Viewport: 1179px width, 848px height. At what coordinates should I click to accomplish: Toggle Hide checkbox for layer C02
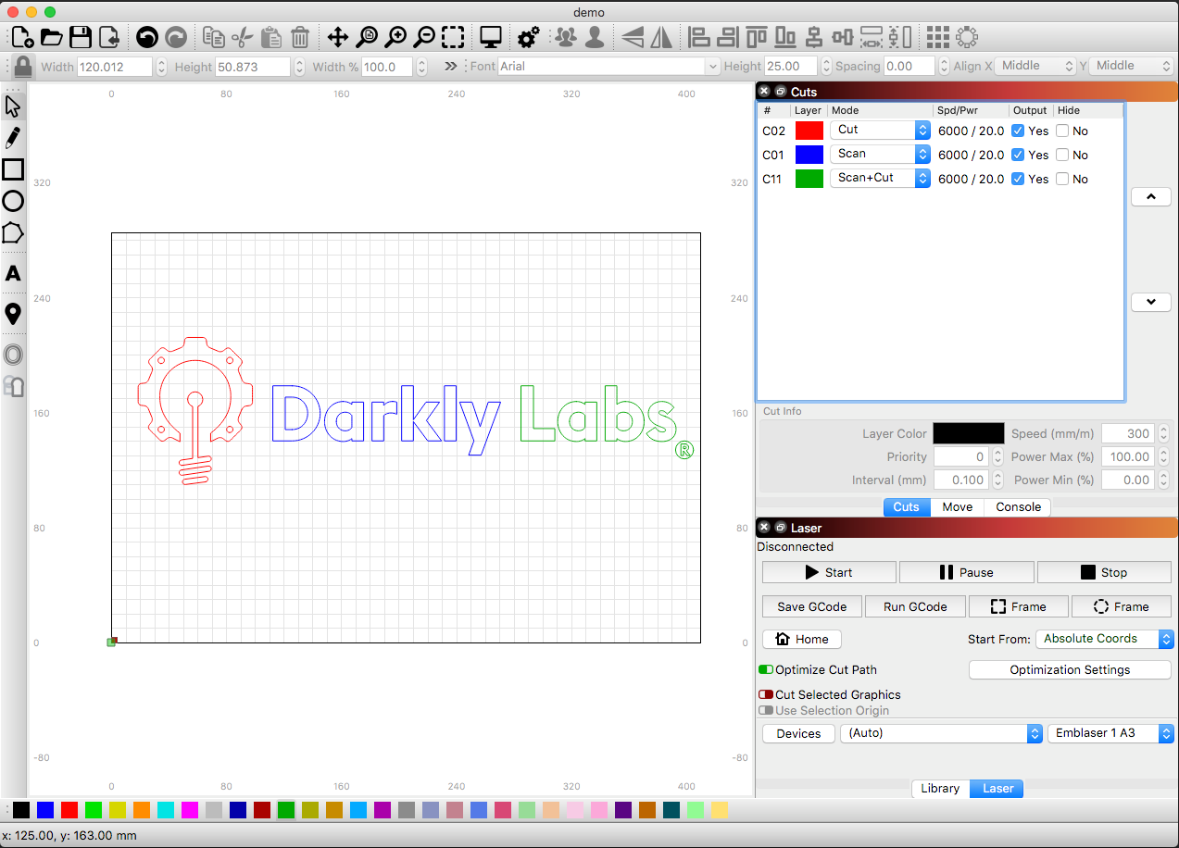coord(1062,131)
